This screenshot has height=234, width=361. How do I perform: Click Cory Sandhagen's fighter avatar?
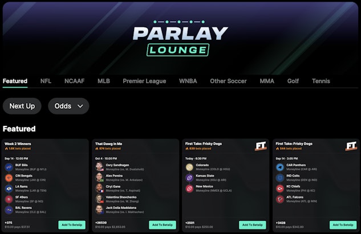point(99,167)
